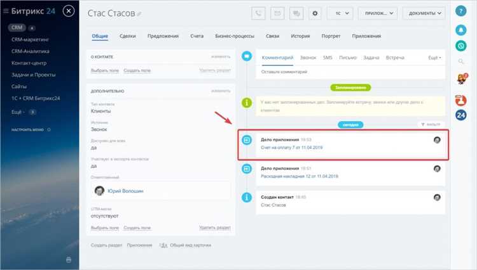Select the Письмо timeline tab

point(348,58)
